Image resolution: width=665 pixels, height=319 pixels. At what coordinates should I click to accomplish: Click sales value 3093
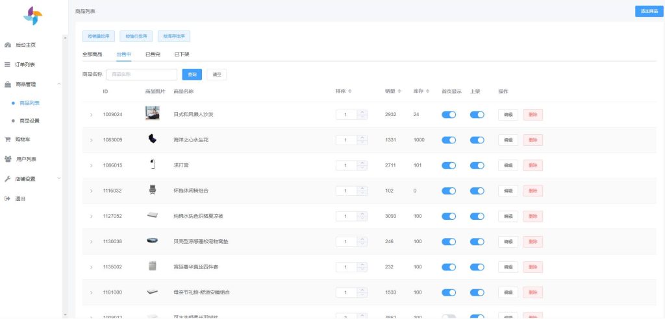click(x=390, y=217)
